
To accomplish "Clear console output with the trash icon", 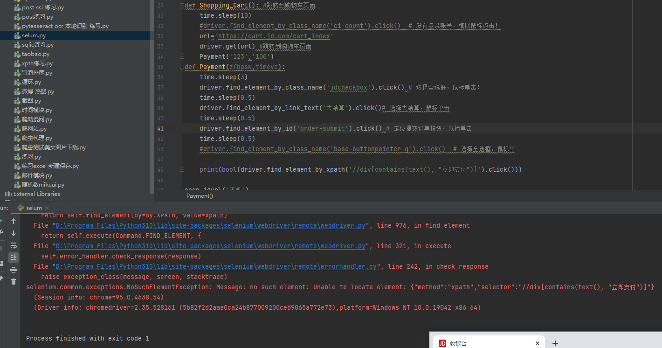I will point(14,281).
